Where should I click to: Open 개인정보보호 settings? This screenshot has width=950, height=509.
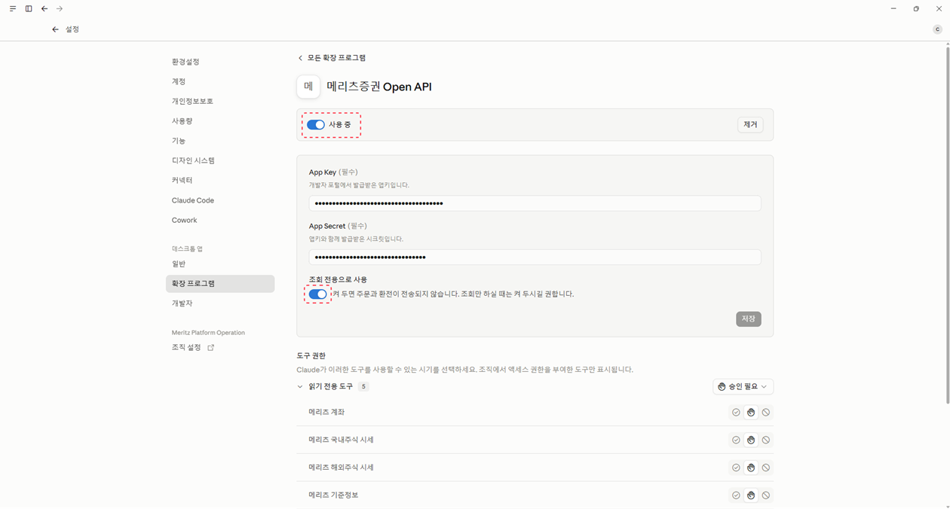[192, 101]
